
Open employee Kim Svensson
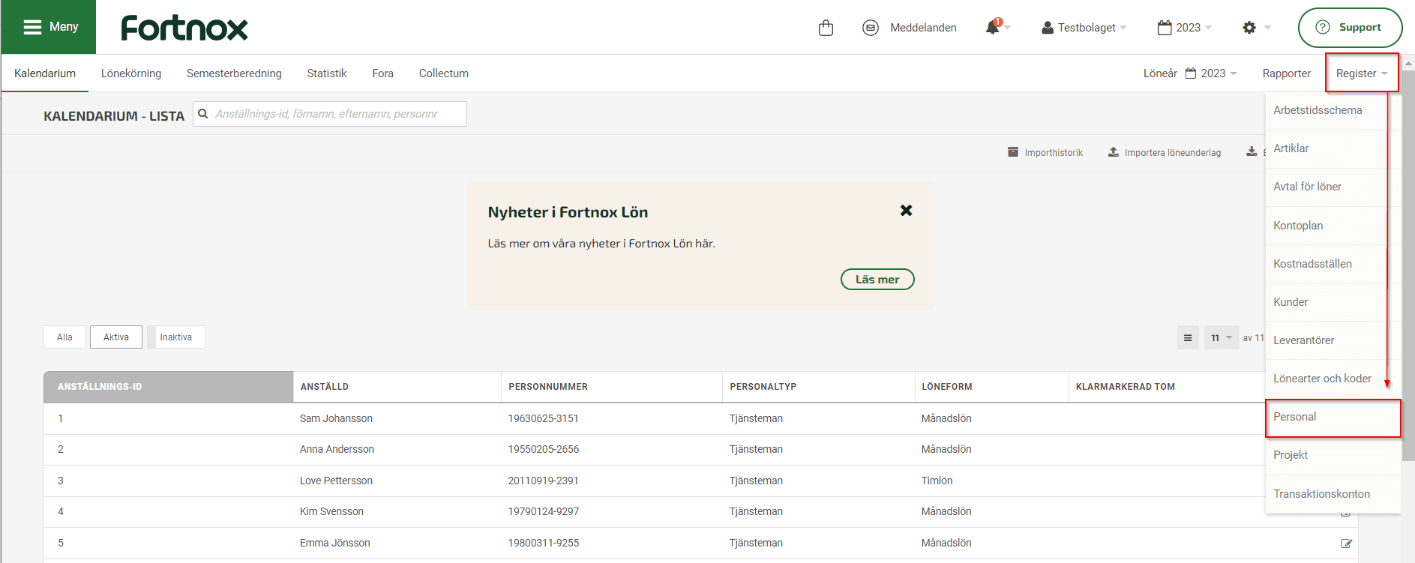pyautogui.click(x=331, y=511)
